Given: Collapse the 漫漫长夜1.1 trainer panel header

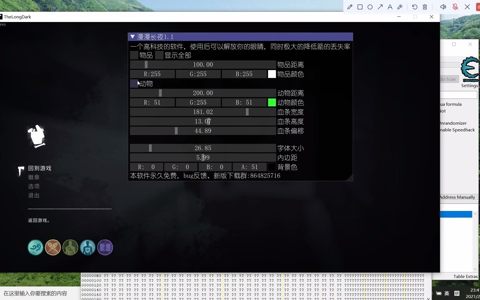Looking at the screenshot, I should (133, 36).
